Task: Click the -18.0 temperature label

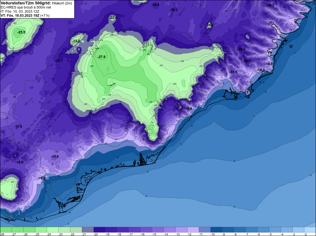Action: pos(19,162)
